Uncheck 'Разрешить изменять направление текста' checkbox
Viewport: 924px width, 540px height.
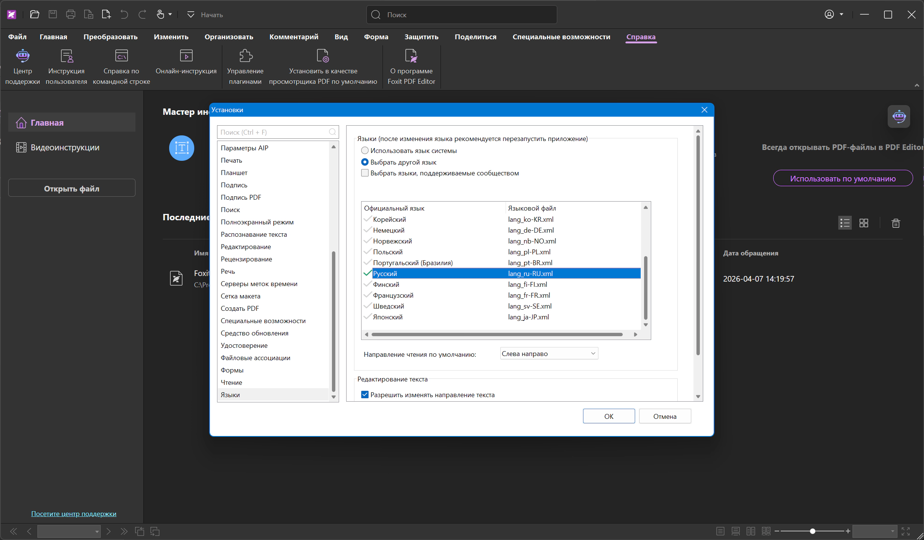[365, 395]
